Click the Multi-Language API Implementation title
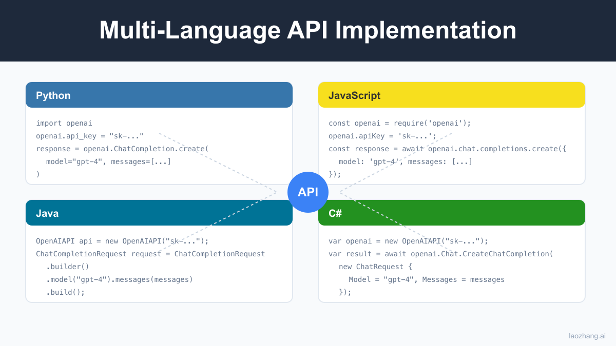Viewport: 616px width, 346px height. click(308, 30)
